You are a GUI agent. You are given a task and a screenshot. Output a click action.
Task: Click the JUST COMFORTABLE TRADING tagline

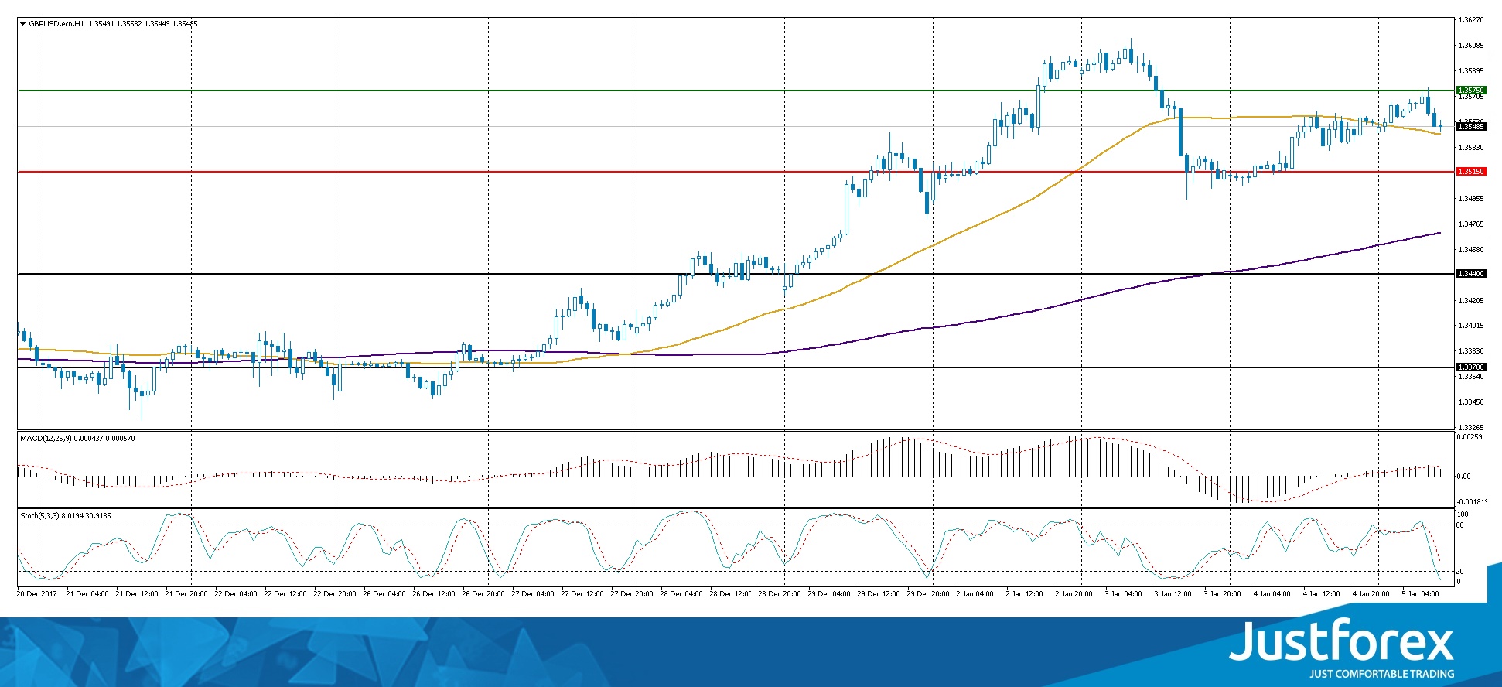coord(1381,674)
